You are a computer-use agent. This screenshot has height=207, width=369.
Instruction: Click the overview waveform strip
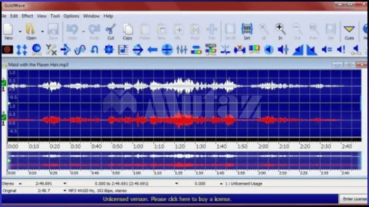tap(184, 161)
